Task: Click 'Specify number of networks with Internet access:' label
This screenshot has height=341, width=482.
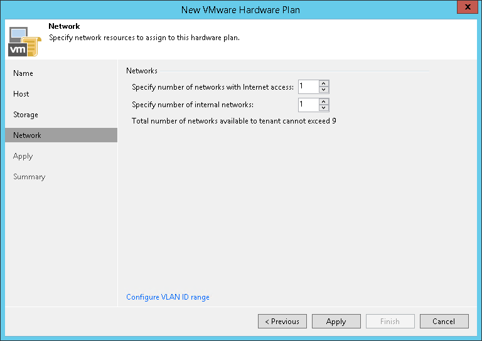Action: click(x=213, y=87)
